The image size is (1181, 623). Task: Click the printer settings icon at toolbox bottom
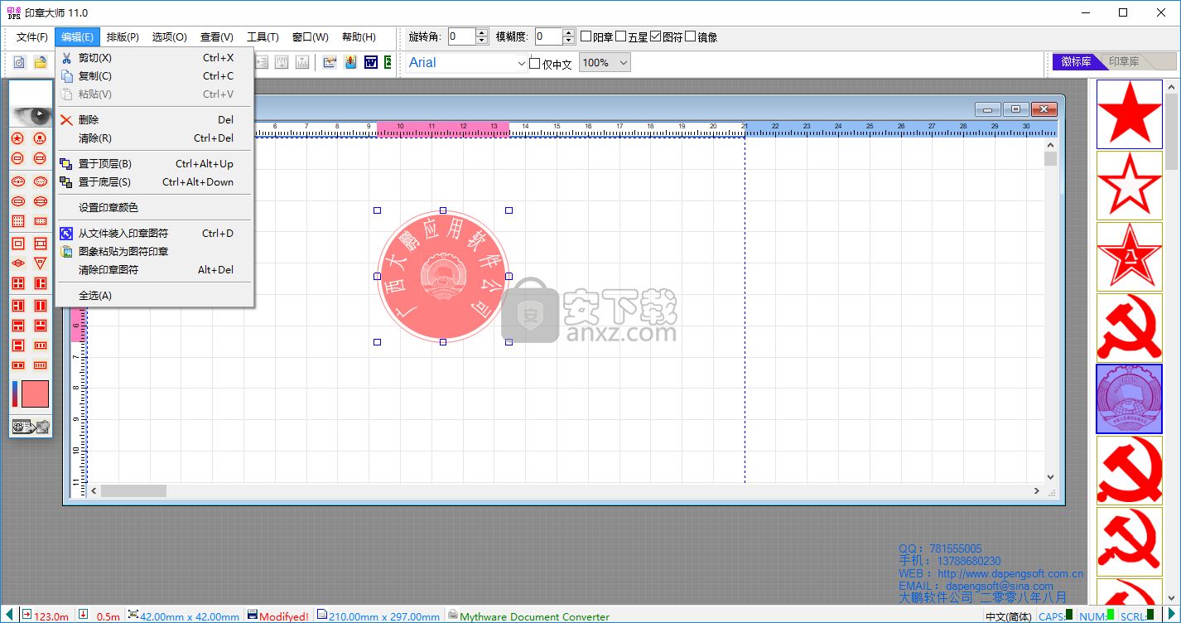31,427
